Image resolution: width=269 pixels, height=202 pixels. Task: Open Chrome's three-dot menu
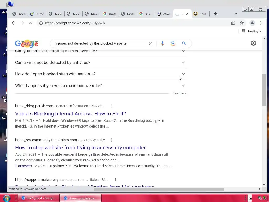[261, 23]
